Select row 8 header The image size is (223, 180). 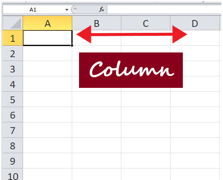point(13,145)
